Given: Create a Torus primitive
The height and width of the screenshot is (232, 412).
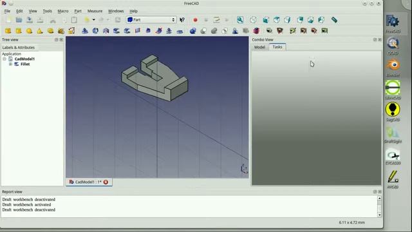Looking at the screenshot, I should (x=50, y=31).
